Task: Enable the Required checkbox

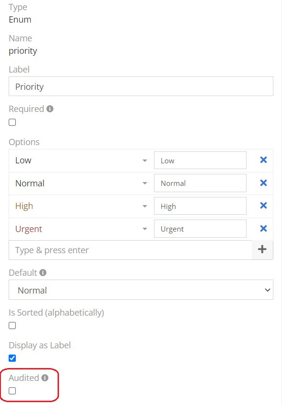Action: (x=12, y=122)
